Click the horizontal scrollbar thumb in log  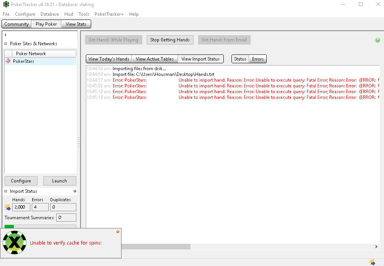[156, 247]
